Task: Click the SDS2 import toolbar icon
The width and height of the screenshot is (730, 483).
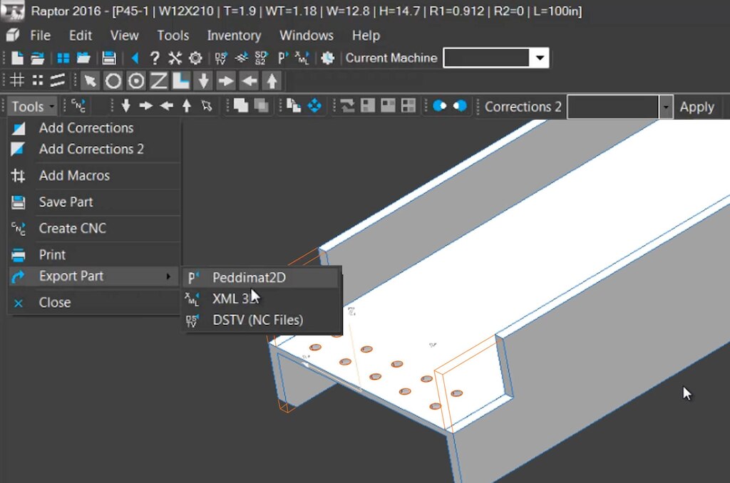Action: tap(262, 58)
